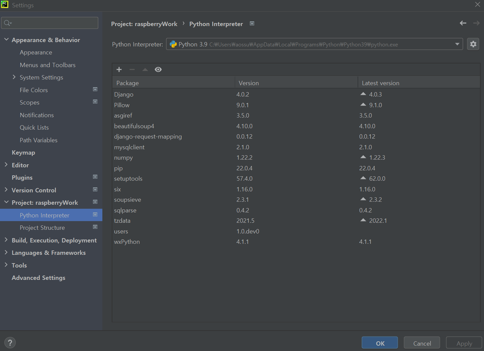Open Advanced Settings page
Screen dimensions: 484x351
(x=38, y=278)
